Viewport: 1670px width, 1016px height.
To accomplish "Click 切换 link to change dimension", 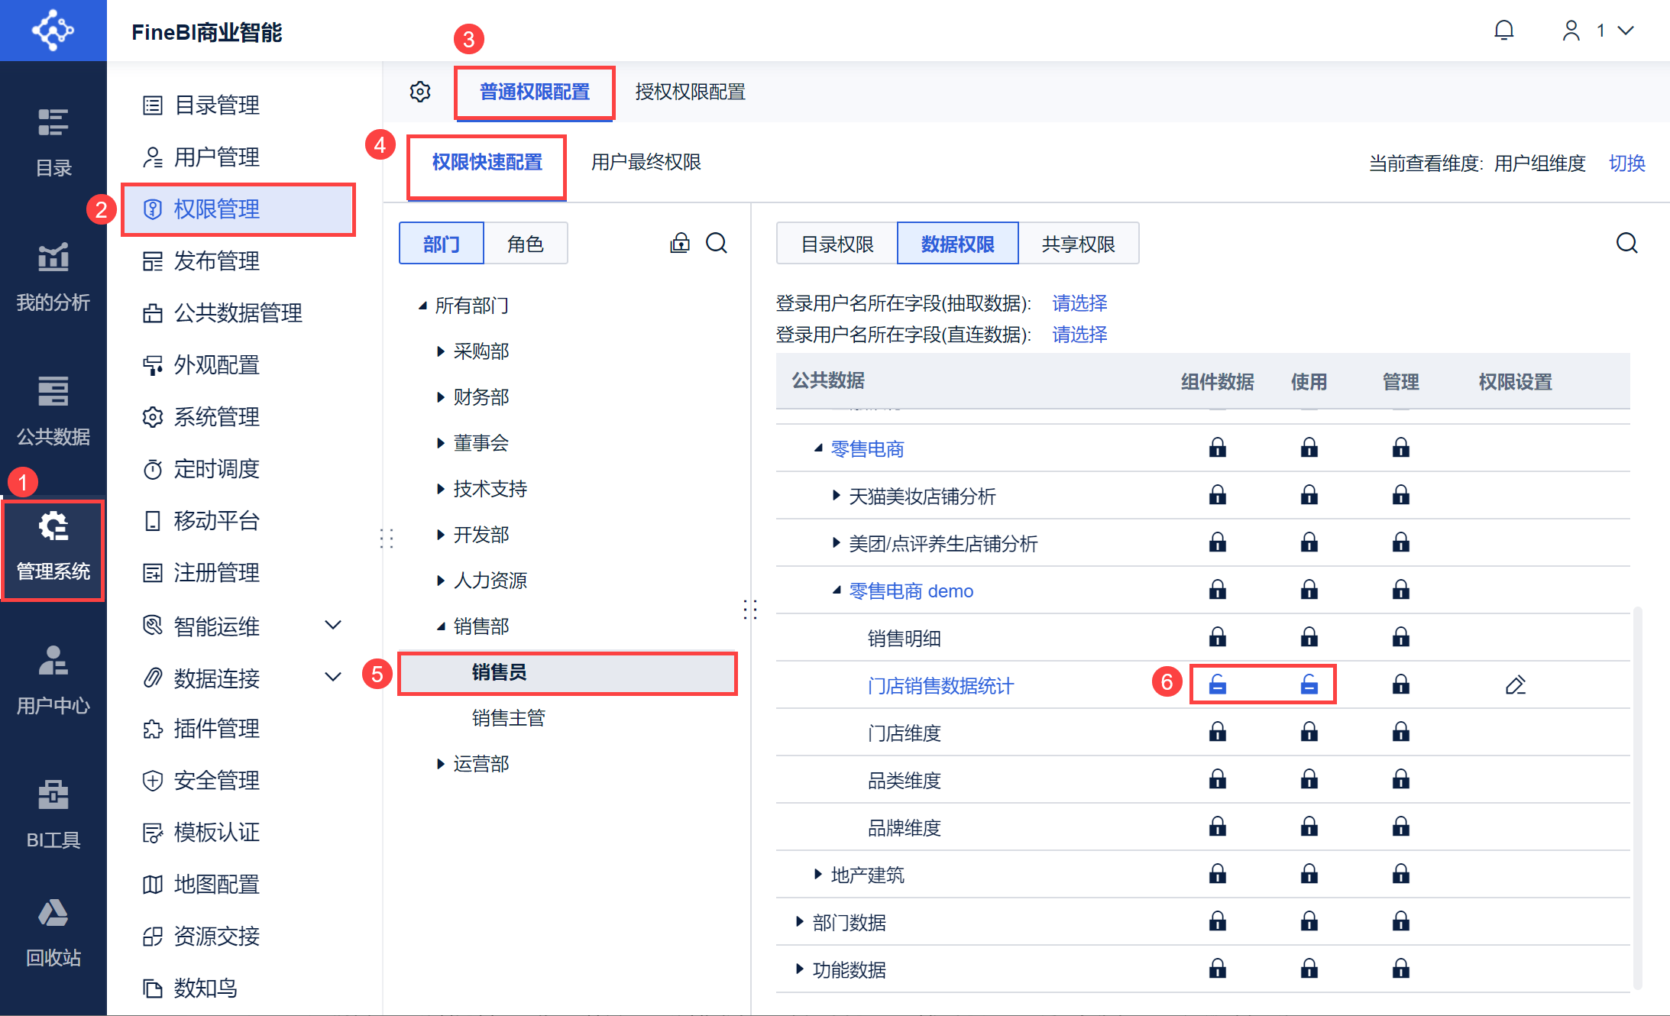I will 1626,163.
